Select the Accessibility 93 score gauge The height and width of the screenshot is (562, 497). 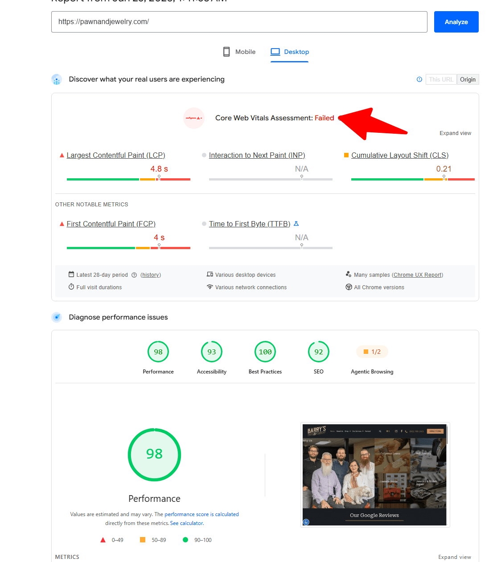click(212, 352)
